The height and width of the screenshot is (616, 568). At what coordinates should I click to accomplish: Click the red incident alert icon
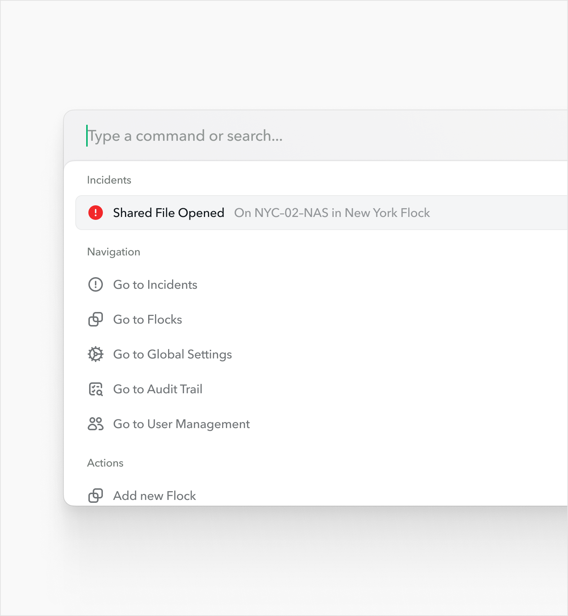pos(96,213)
